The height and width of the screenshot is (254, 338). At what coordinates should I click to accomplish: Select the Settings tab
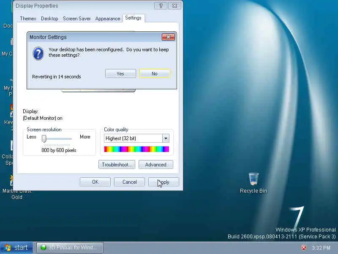pos(133,18)
